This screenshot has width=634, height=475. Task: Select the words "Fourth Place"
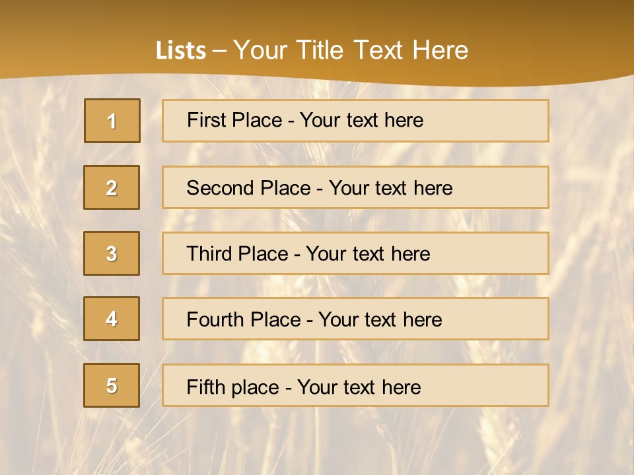coord(243,320)
